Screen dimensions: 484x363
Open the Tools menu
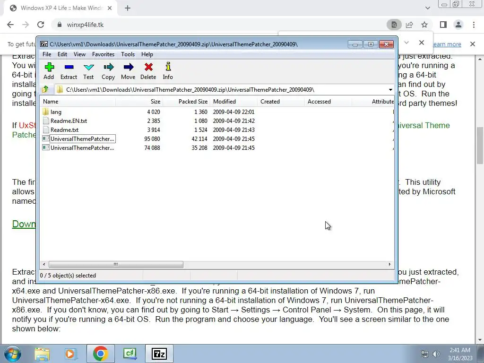coord(128,54)
